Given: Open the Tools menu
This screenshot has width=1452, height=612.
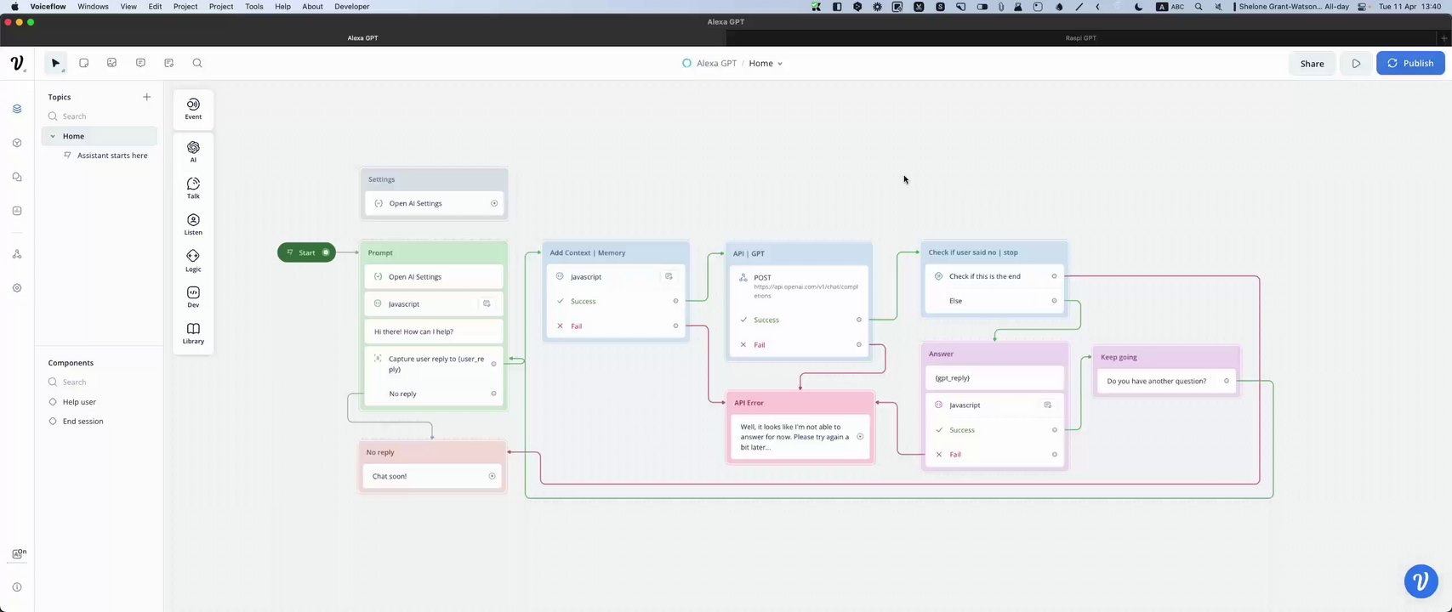Looking at the screenshot, I should [254, 6].
